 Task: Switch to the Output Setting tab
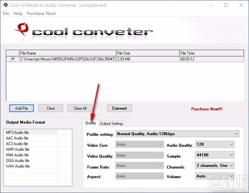(x=111, y=124)
